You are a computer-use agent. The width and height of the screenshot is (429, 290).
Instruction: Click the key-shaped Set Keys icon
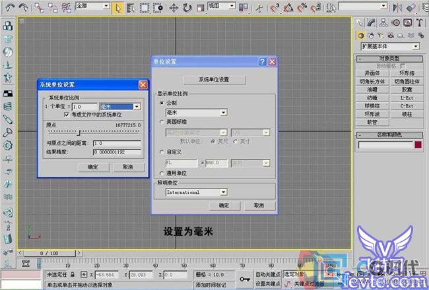point(245,279)
